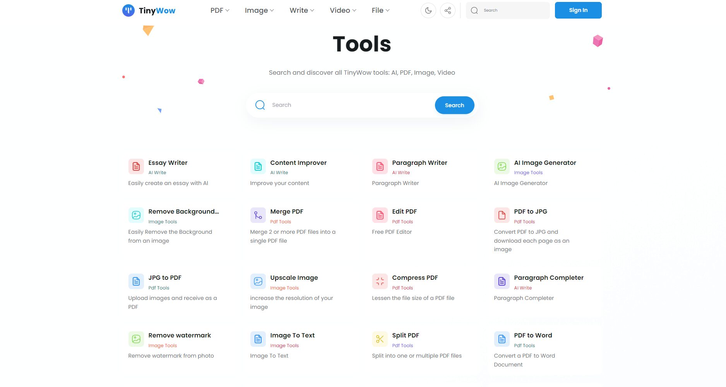Click the Compress PDF tool icon

click(x=380, y=281)
